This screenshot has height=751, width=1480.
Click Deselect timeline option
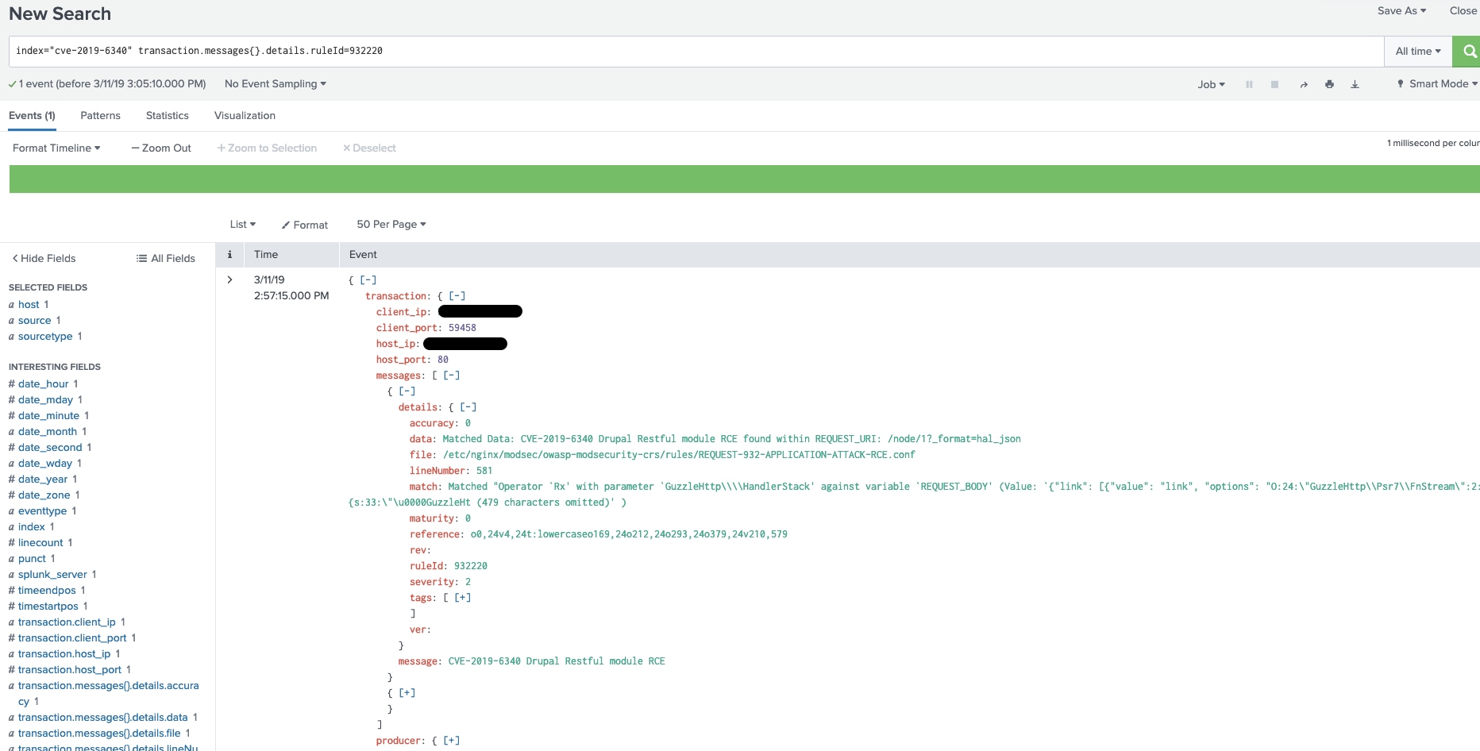coord(369,148)
